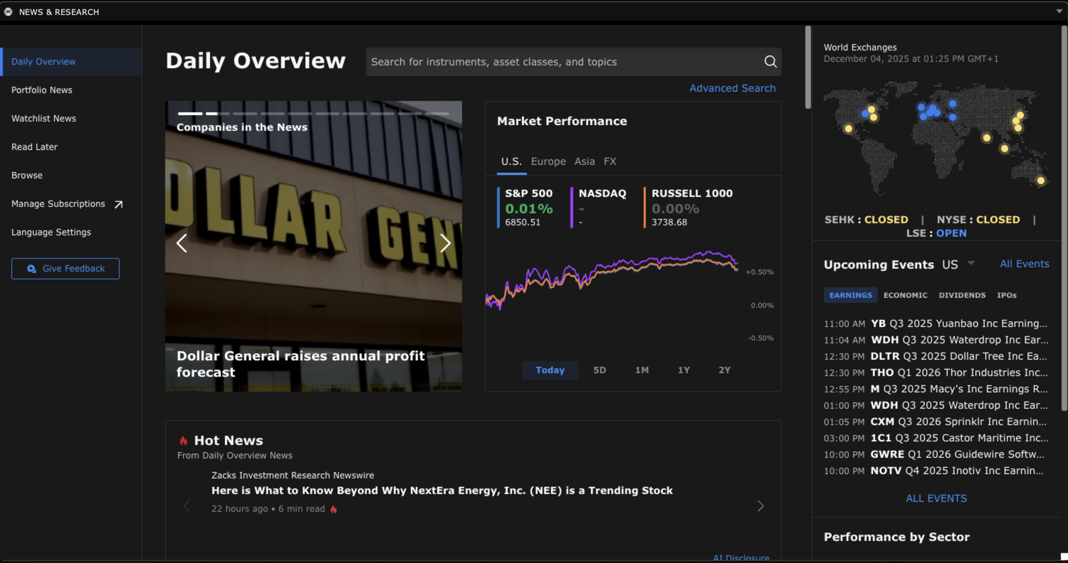Open the Advanced Search link
This screenshot has height=563, width=1068.
pos(732,88)
